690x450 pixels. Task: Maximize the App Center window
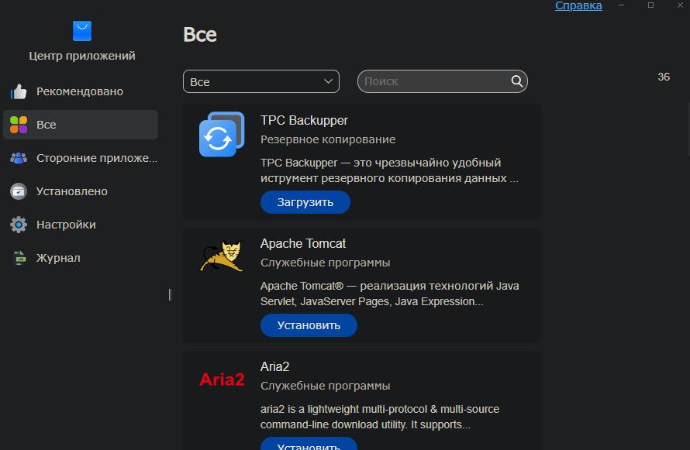click(x=650, y=5)
